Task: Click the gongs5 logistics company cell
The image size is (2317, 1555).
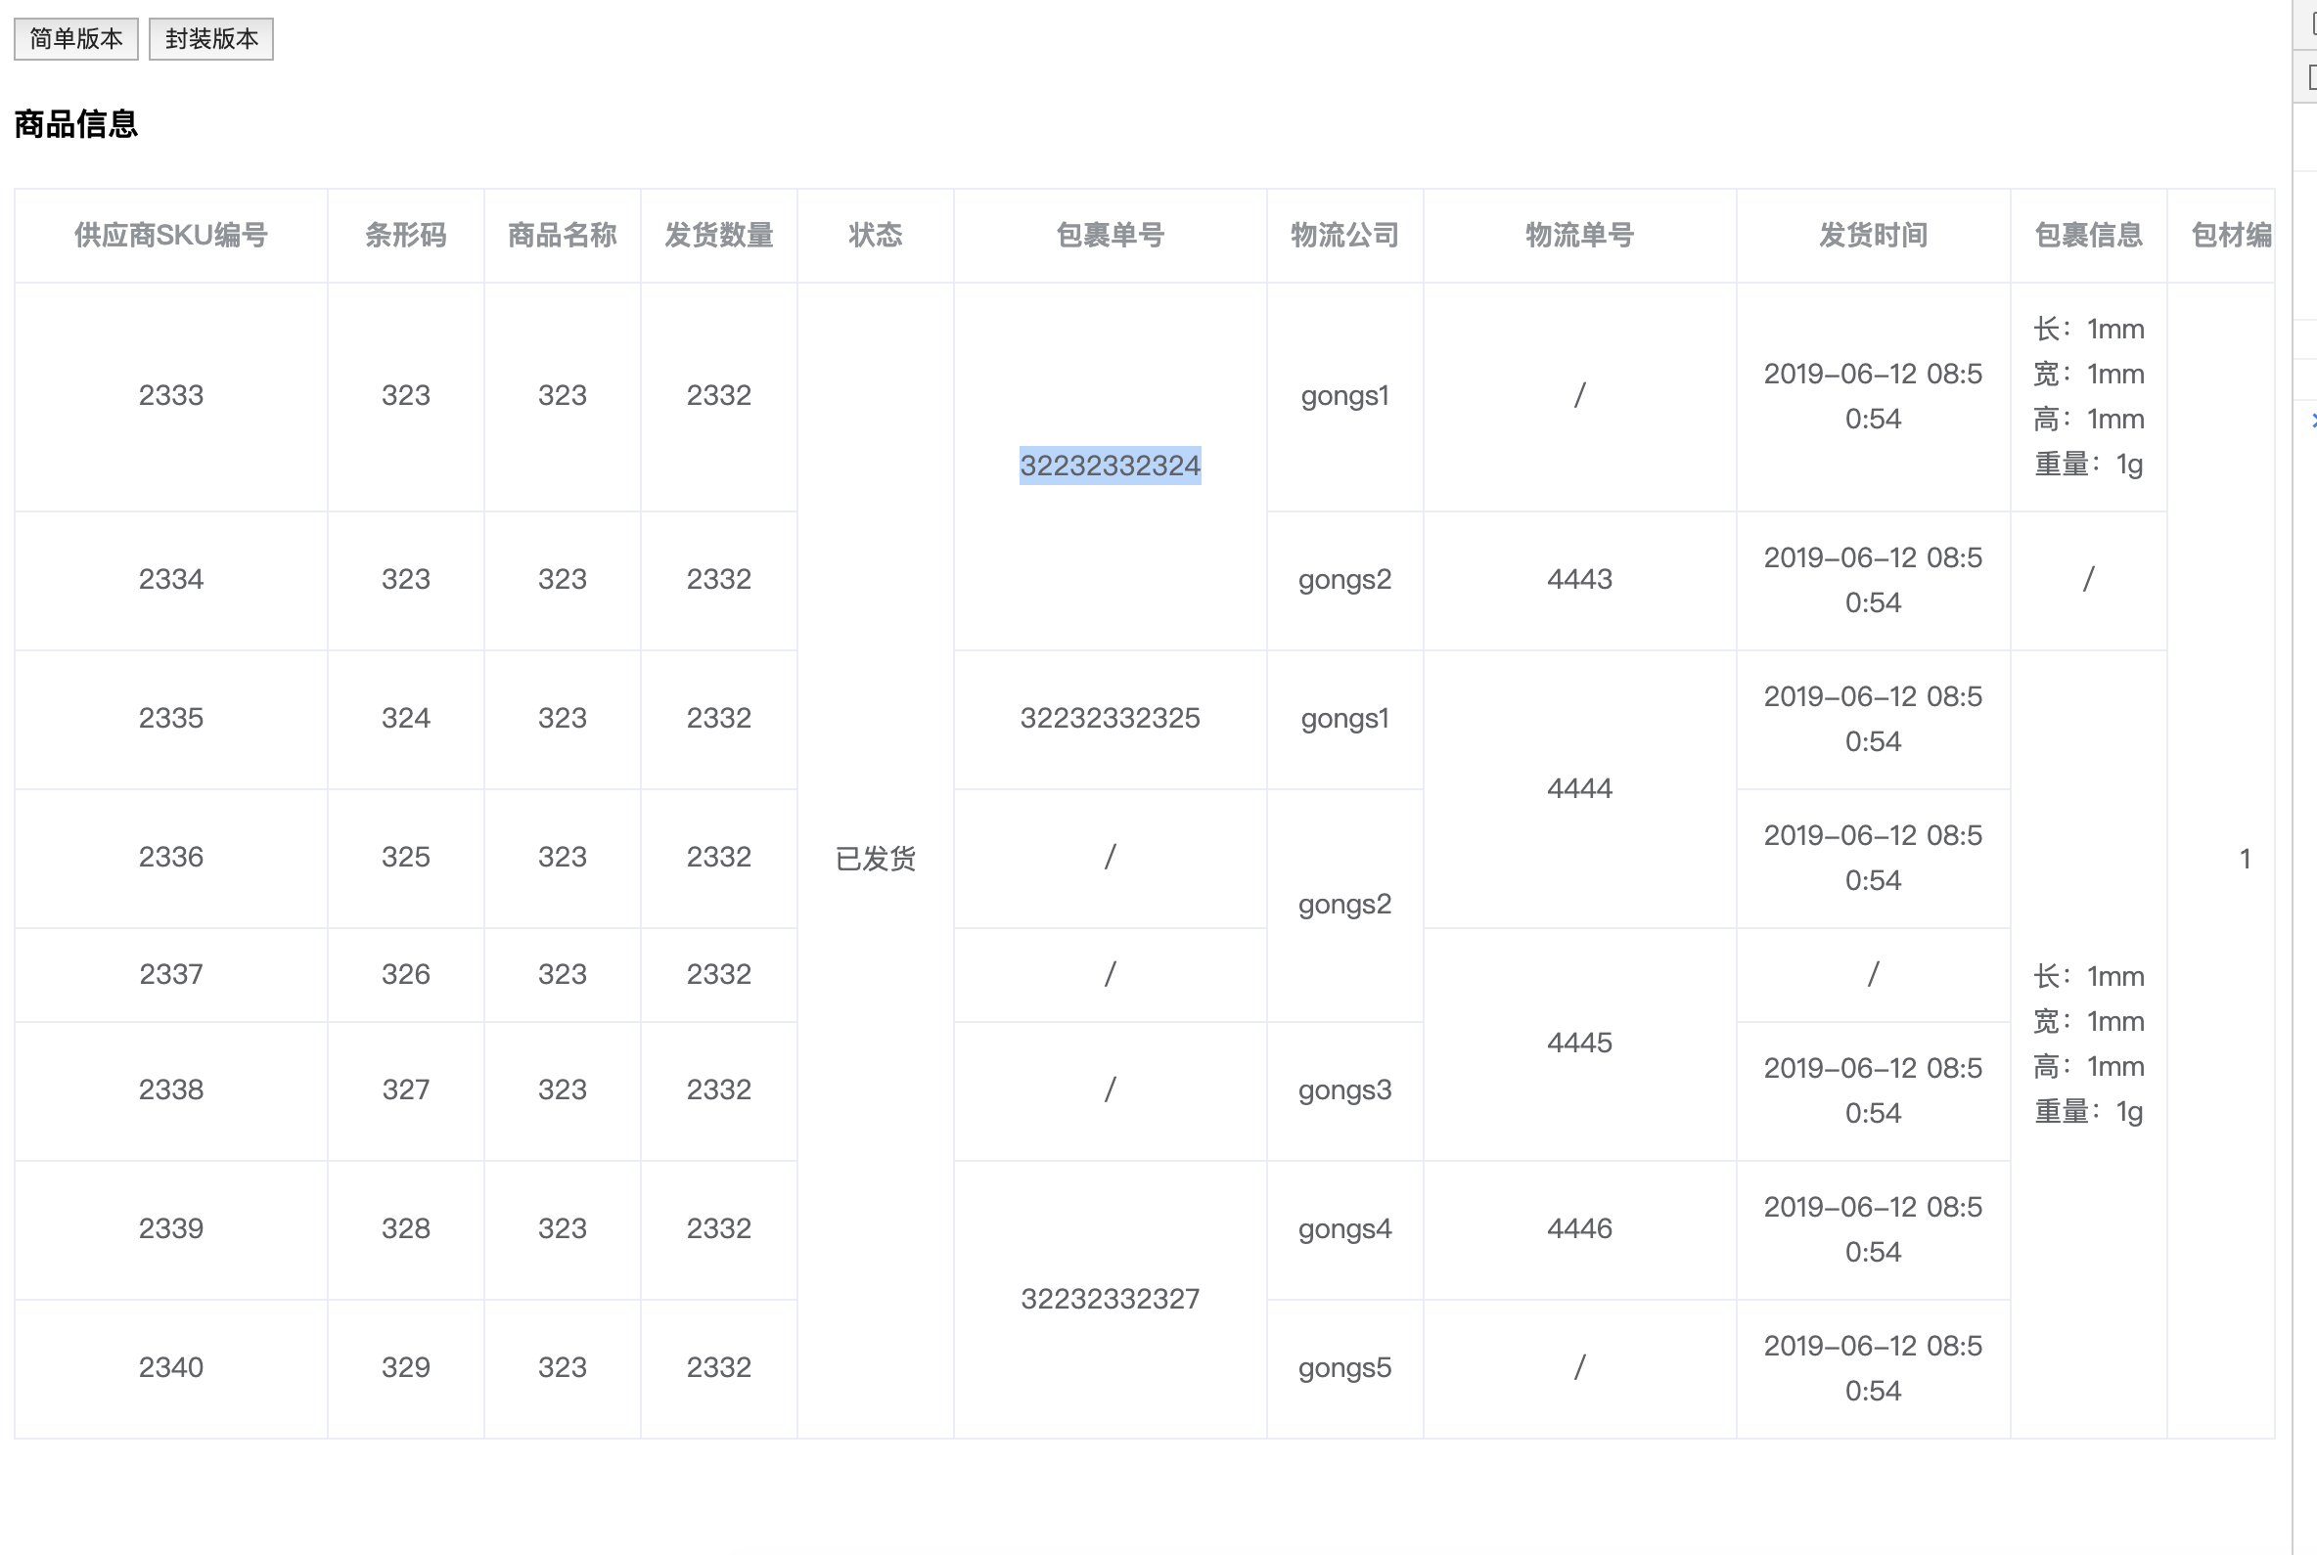Action: tap(1344, 1367)
